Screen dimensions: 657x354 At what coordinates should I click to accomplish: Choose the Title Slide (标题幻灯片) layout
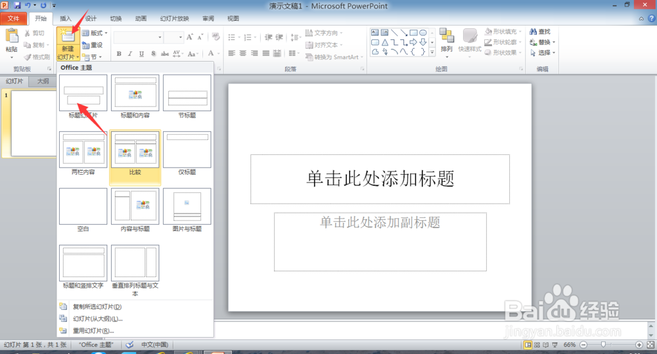pyautogui.click(x=83, y=97)
